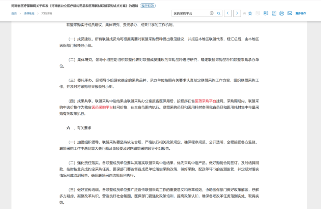This screenshot has height=209, width=321.
Task: Click the 现行有效 status badge
Action: (148, 6)
